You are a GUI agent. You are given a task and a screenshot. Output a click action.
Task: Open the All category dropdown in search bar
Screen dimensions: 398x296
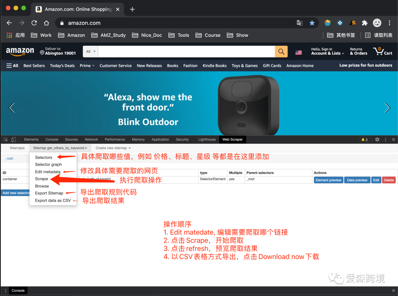click(90, 51)
